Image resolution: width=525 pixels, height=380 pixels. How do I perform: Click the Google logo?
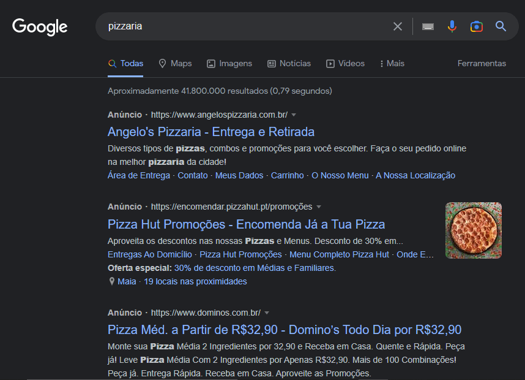pos(40,27)
